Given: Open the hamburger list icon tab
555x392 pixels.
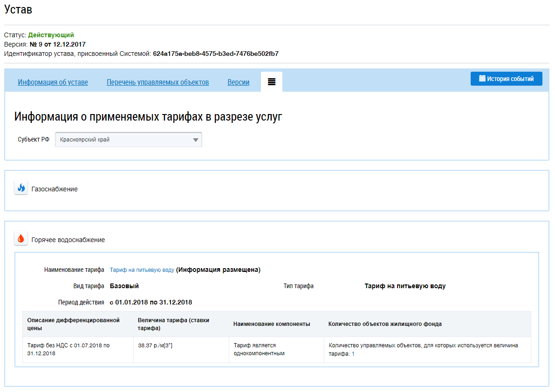Looking at the screenshot, I should click(x=272, y=82).
